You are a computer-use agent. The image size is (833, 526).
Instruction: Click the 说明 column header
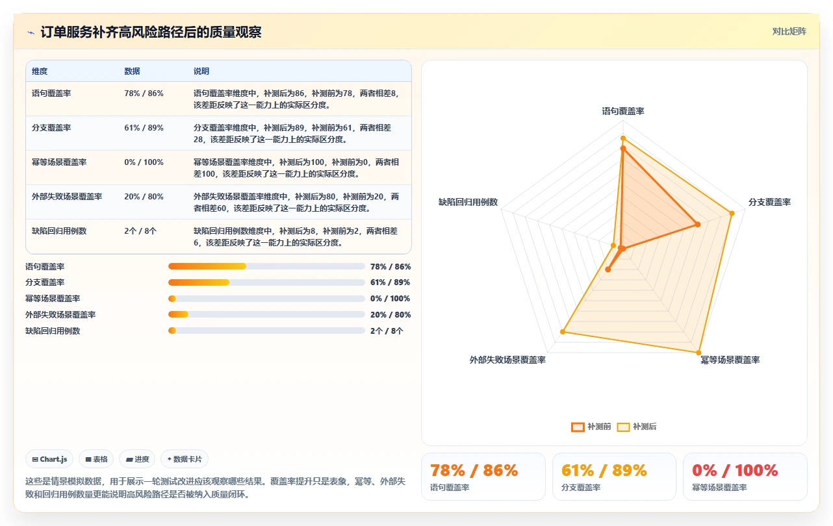click(201, 71)
